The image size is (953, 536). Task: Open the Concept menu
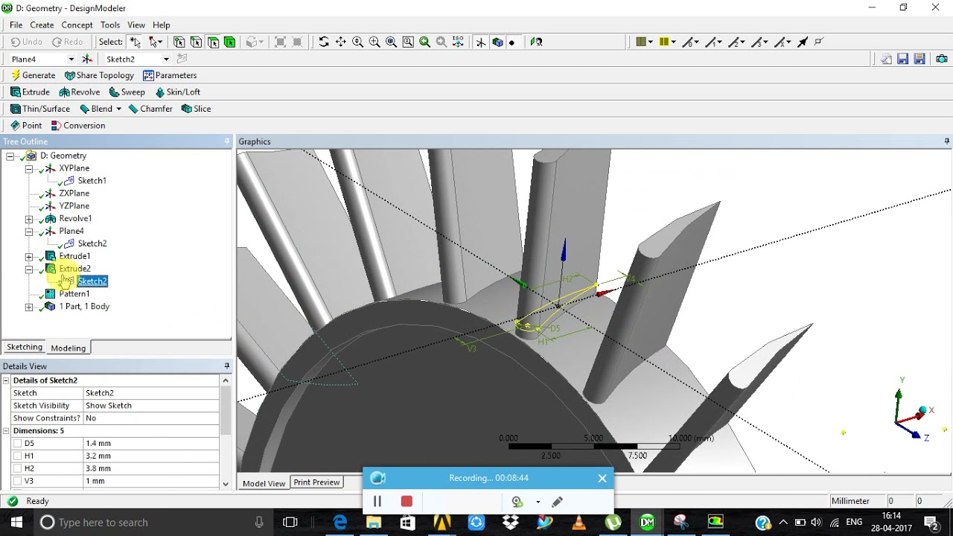(77, 25)
